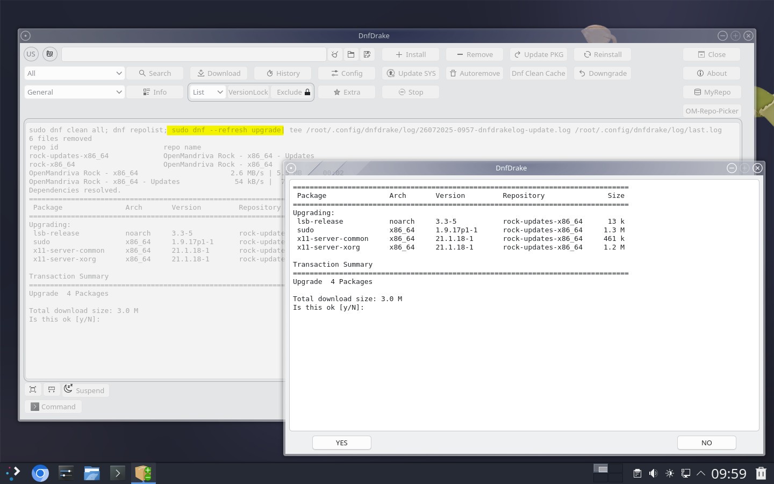Viewport: 774px width, 484px height.
Task: Open the application launcher menu in the taskbar
Action: (13, 473)
